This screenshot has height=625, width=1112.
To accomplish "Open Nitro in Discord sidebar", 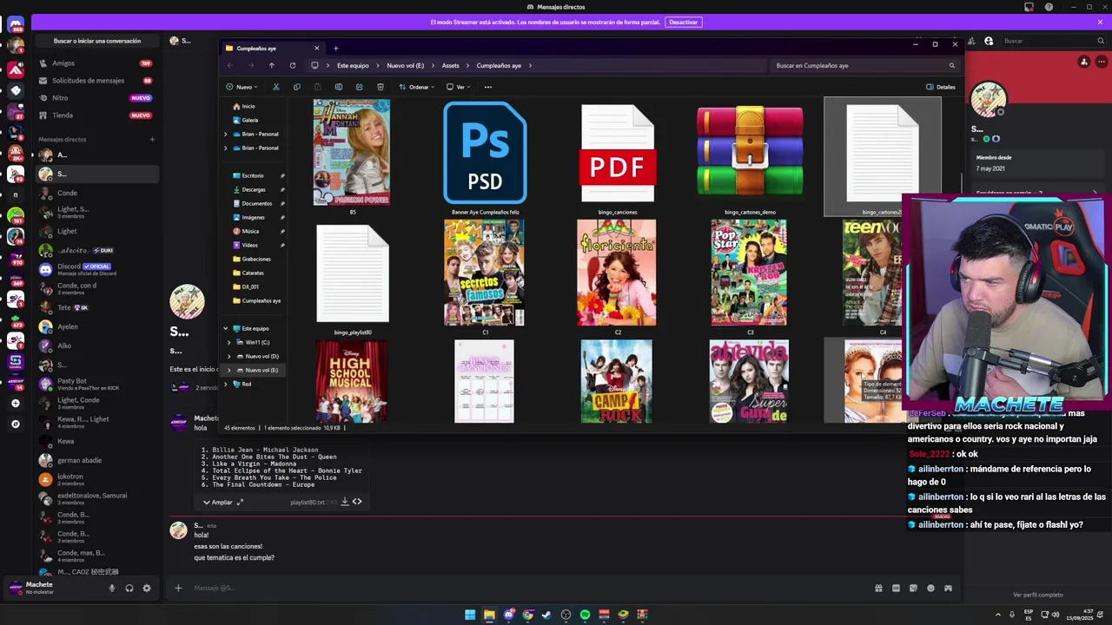I will coord(96,97).
